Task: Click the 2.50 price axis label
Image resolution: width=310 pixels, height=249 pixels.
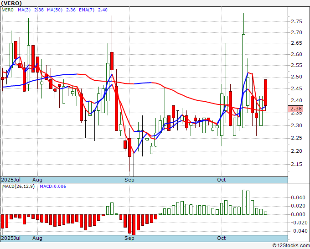Action: click(297, 77)
